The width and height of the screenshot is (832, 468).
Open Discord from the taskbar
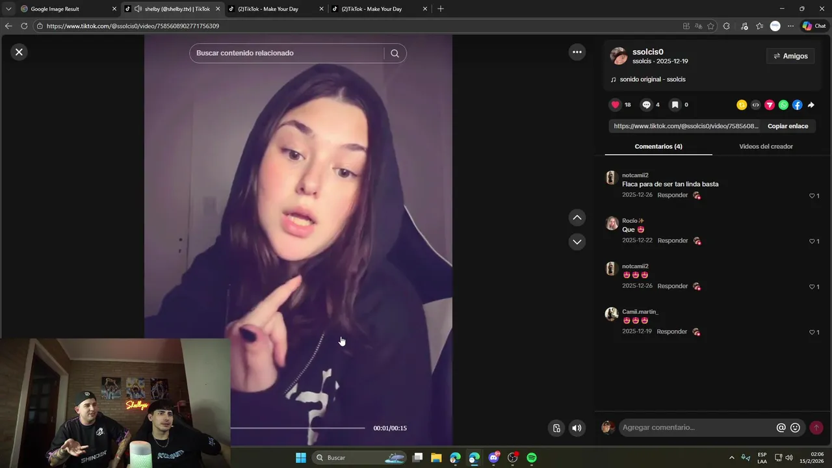coord(493,458)
